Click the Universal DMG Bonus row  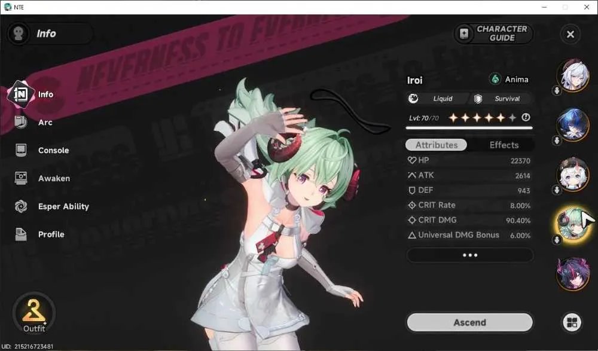[469, 235]
